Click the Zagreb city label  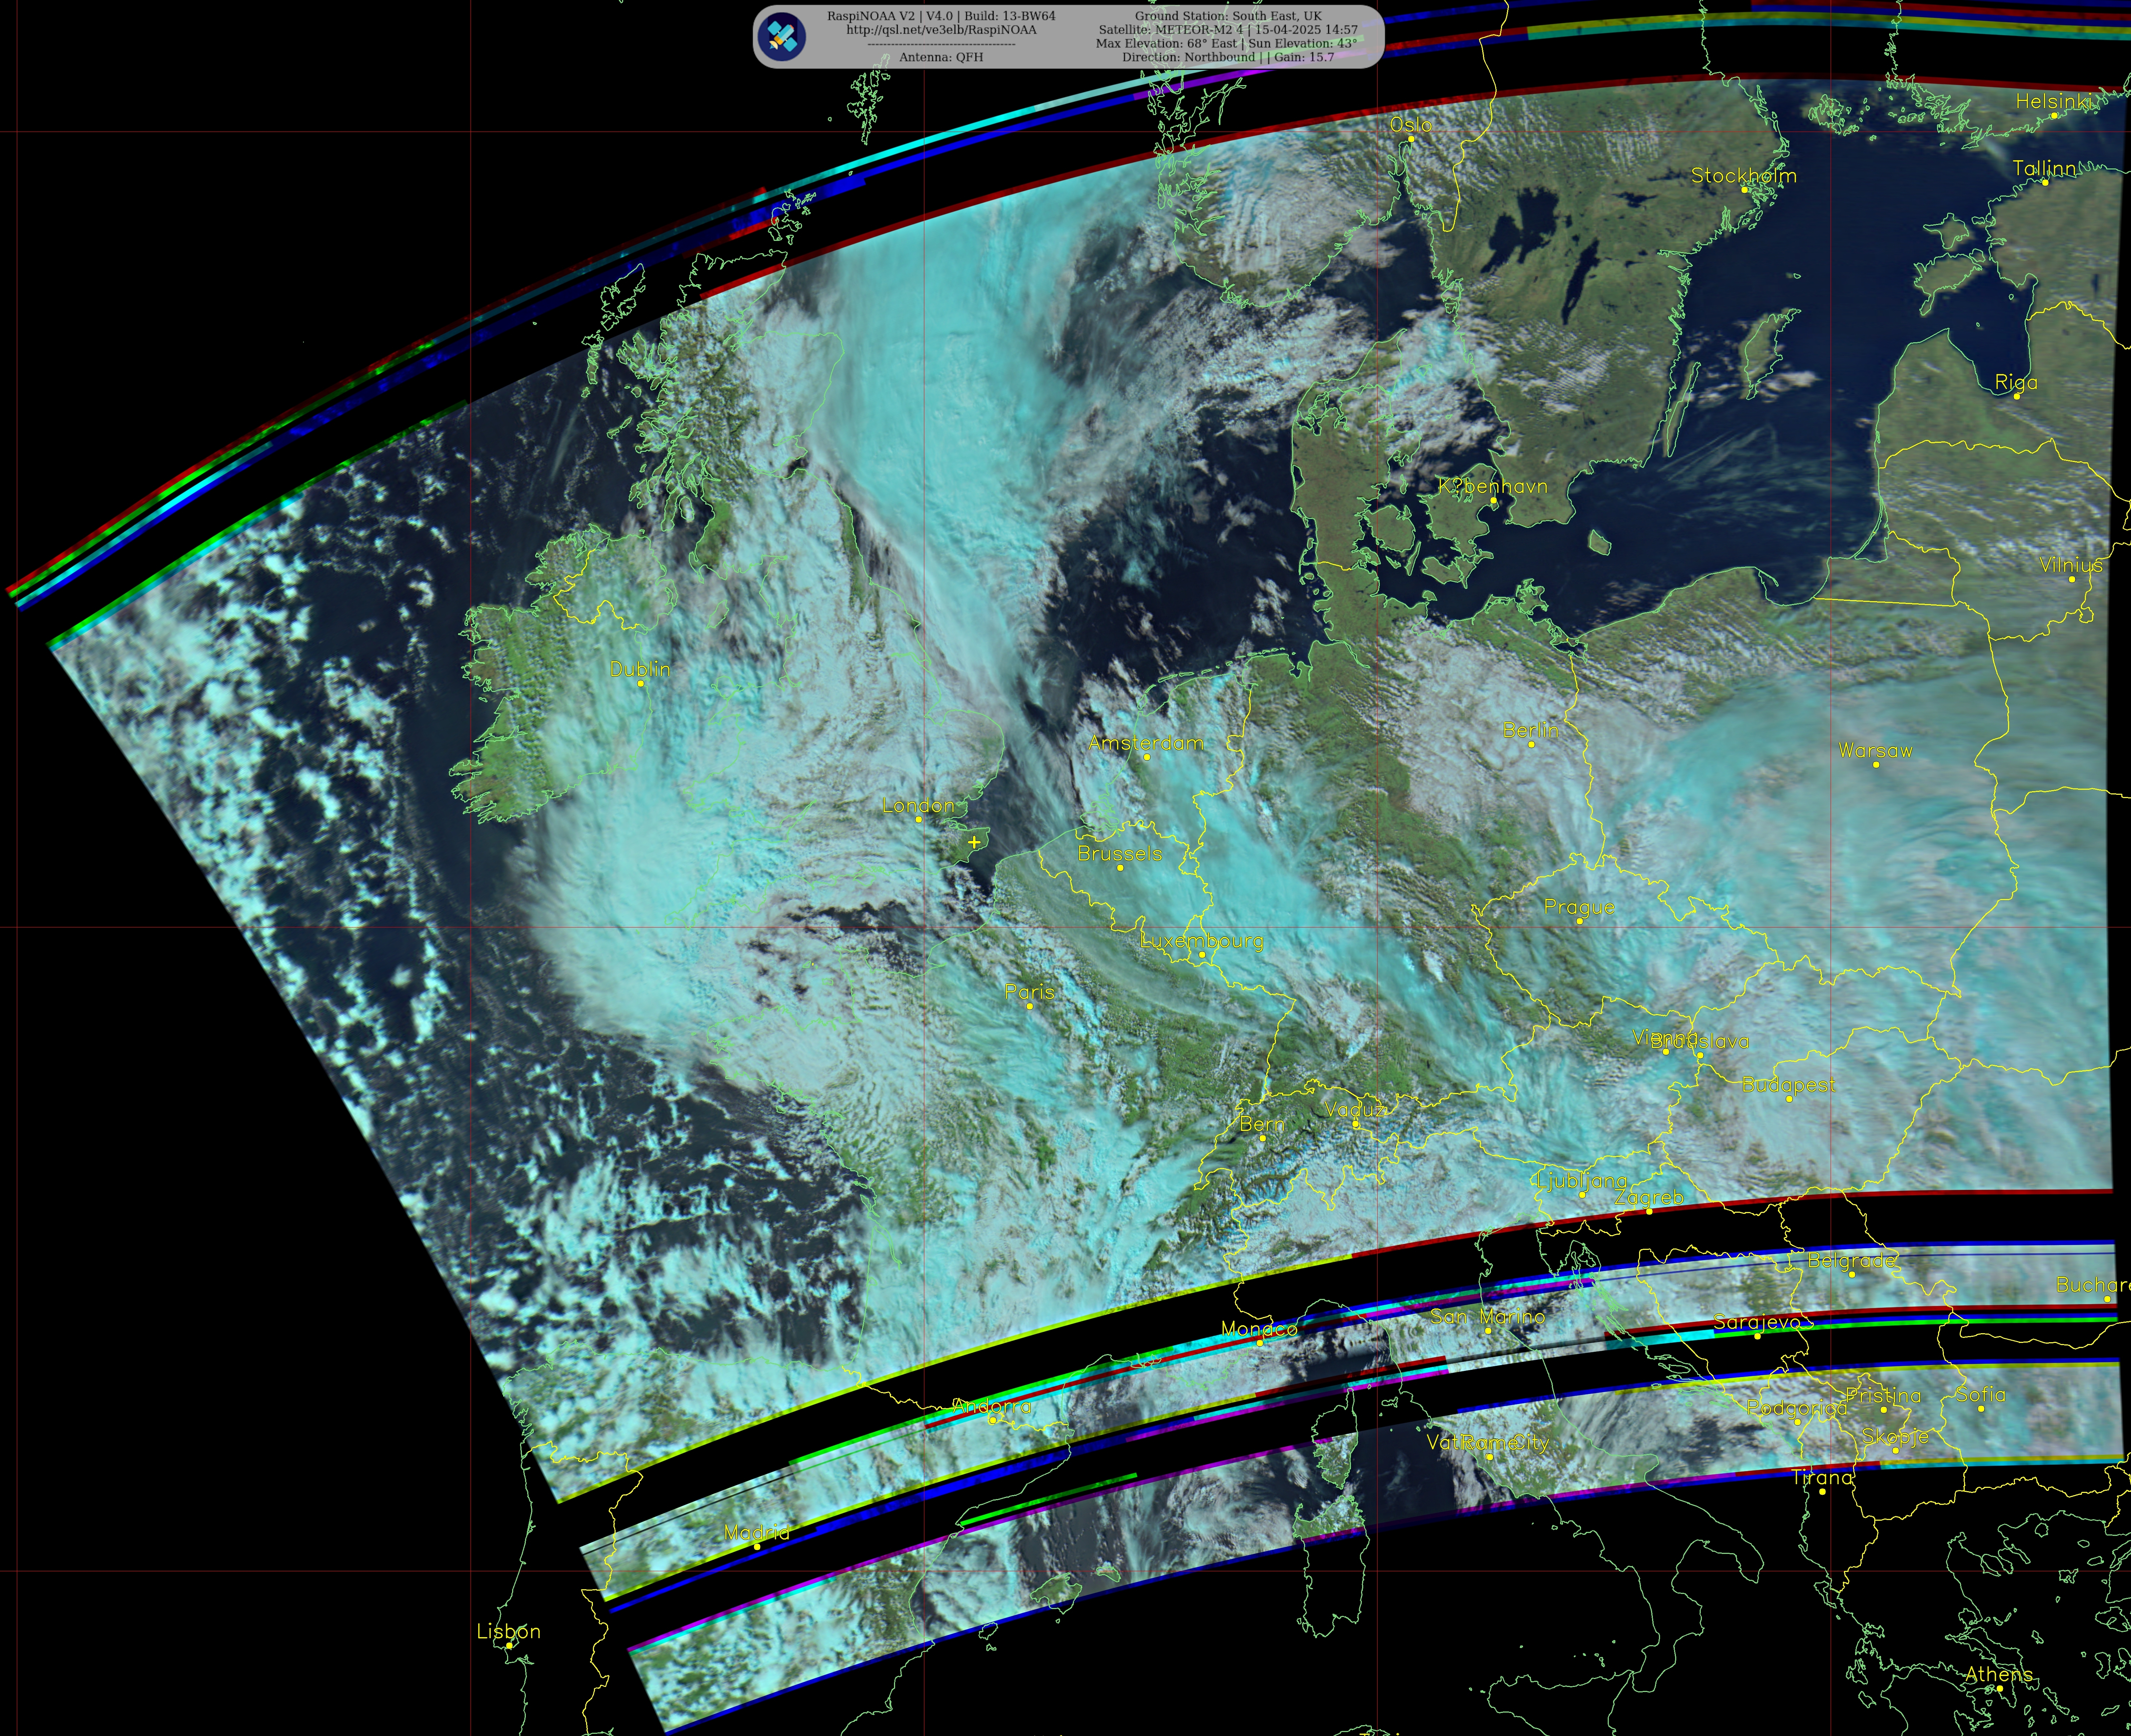click(1649, 1198)
